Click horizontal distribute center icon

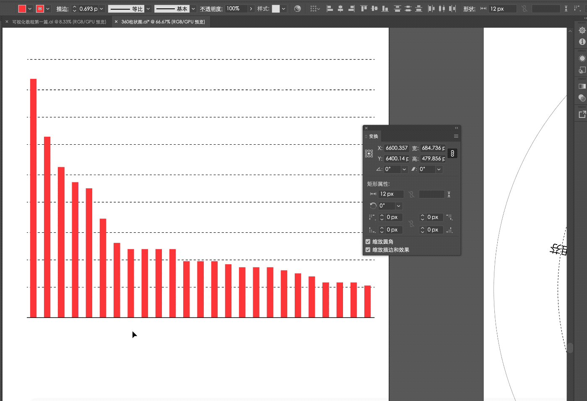(442, 8)
